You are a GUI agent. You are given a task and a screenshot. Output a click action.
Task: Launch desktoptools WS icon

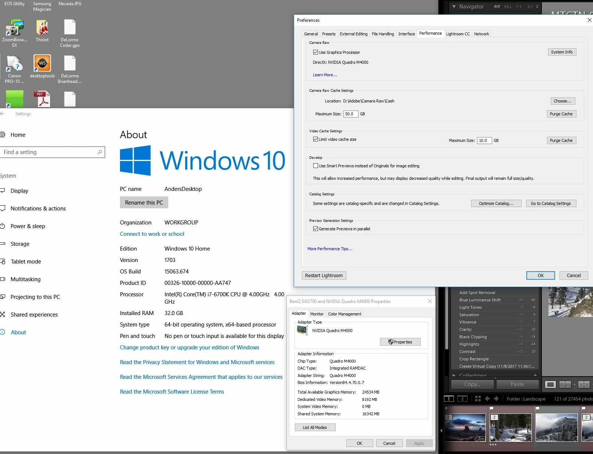[x=42, y=66]
